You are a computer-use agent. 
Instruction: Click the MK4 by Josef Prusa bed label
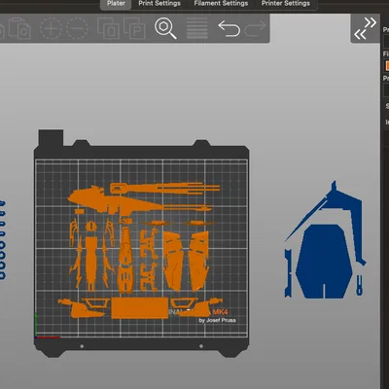click(217, 316)
